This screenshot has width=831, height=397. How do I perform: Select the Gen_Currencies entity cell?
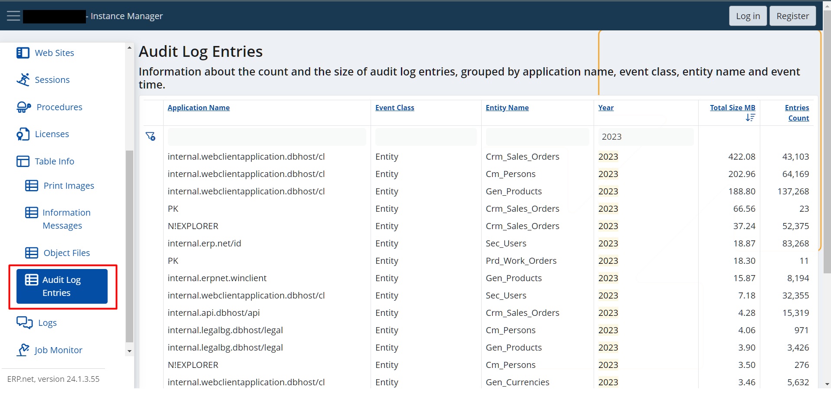517,382
